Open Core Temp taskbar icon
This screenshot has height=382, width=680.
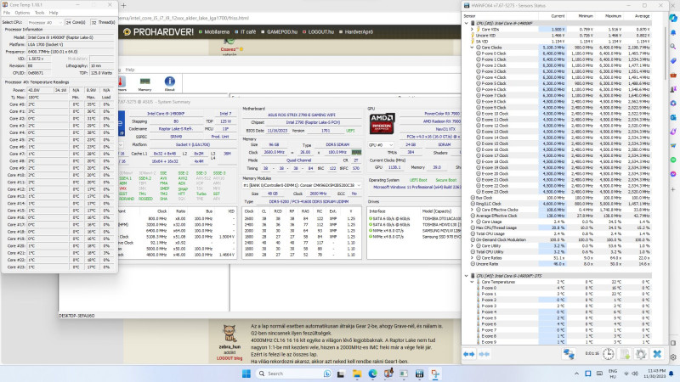coord(388,374)
